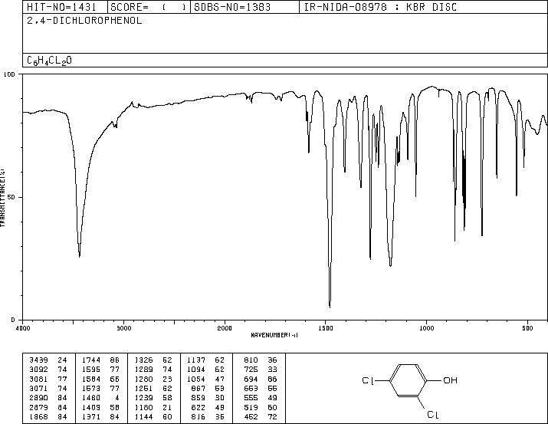Click the SDBS-NO=1383 header cell
Screen dimensions: 548x424
coord(244,7)
